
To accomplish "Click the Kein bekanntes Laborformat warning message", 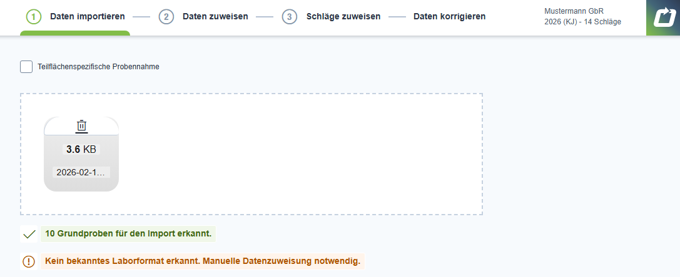I will click(203, 261).
